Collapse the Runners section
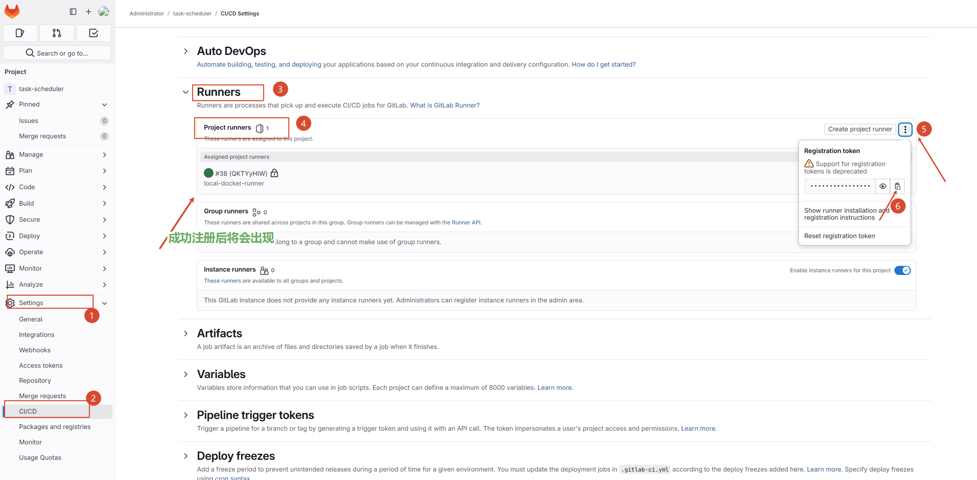The width and height of the screenshot is (977, 480). [x=186, y=92]
